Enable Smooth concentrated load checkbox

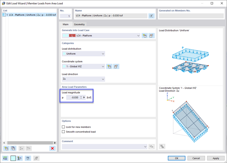[63, 132]
